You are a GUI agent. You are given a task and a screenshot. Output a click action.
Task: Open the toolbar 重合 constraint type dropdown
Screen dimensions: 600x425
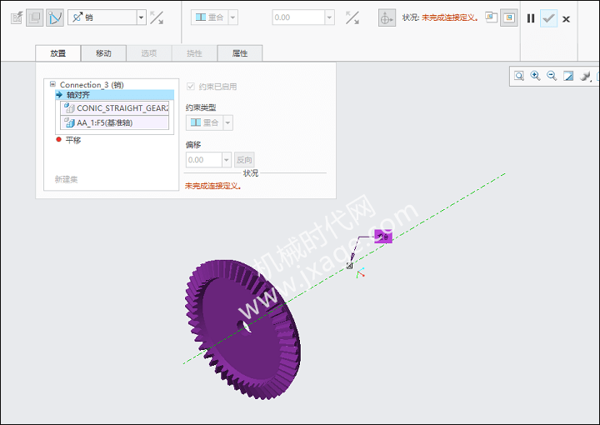pyautogui.click(x=233, y=17)
